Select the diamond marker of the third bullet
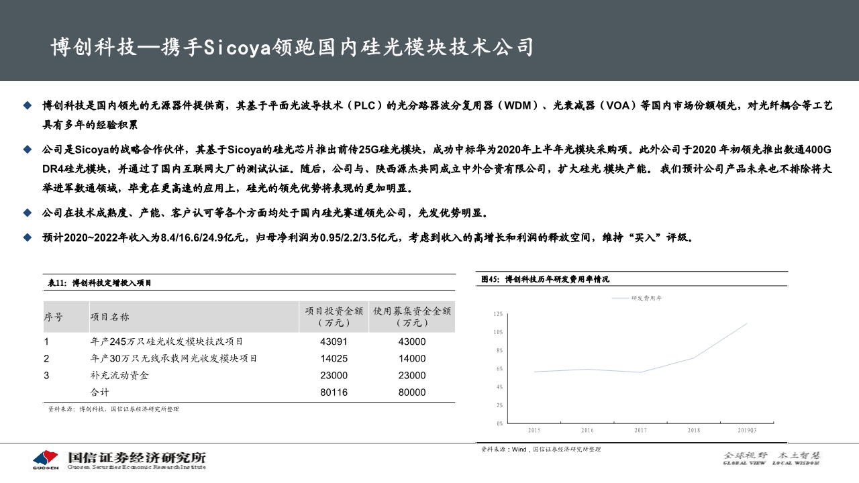Viewport: 859px width, 483px height. 27,213
